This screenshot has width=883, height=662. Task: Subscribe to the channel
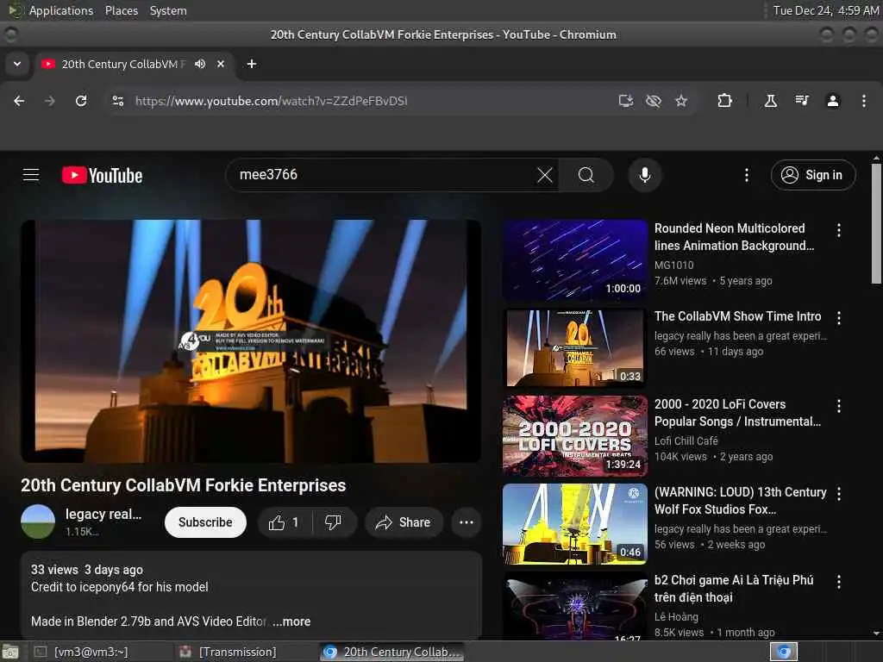pyautogui.click(x=205, y=522)
